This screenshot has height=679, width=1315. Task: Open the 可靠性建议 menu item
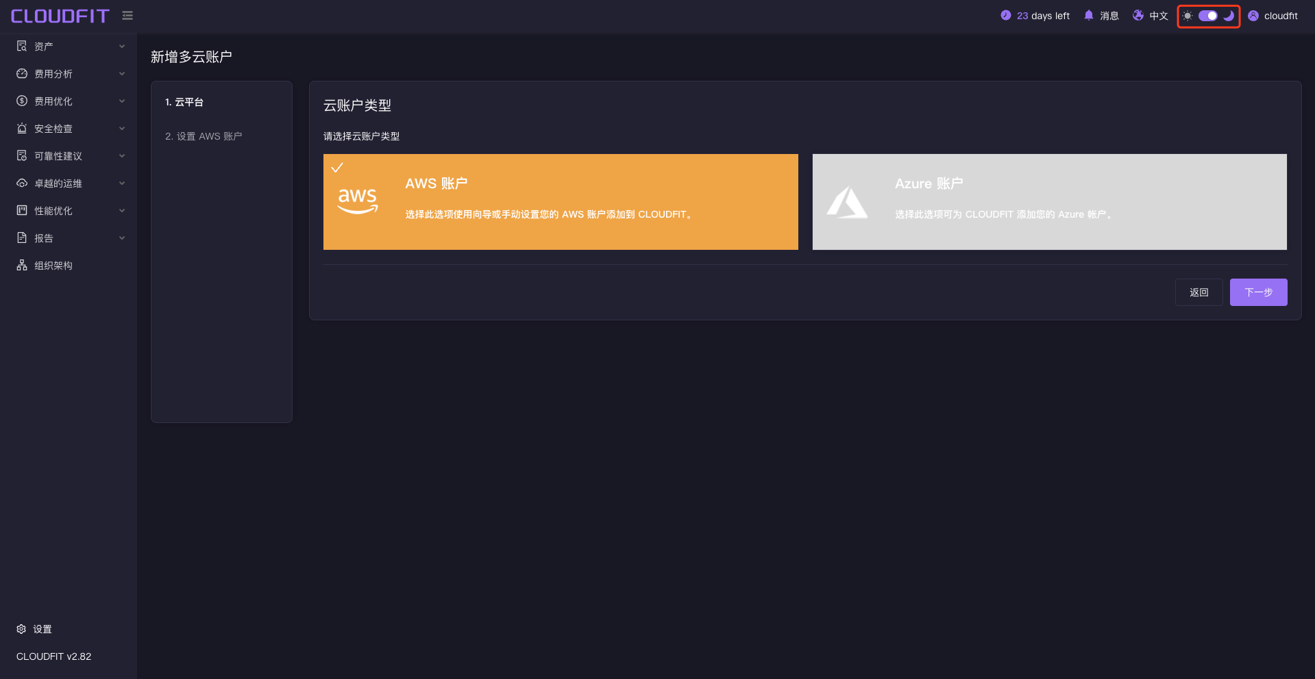69,155
